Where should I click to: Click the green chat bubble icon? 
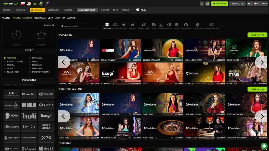click(x=264, y=146)
